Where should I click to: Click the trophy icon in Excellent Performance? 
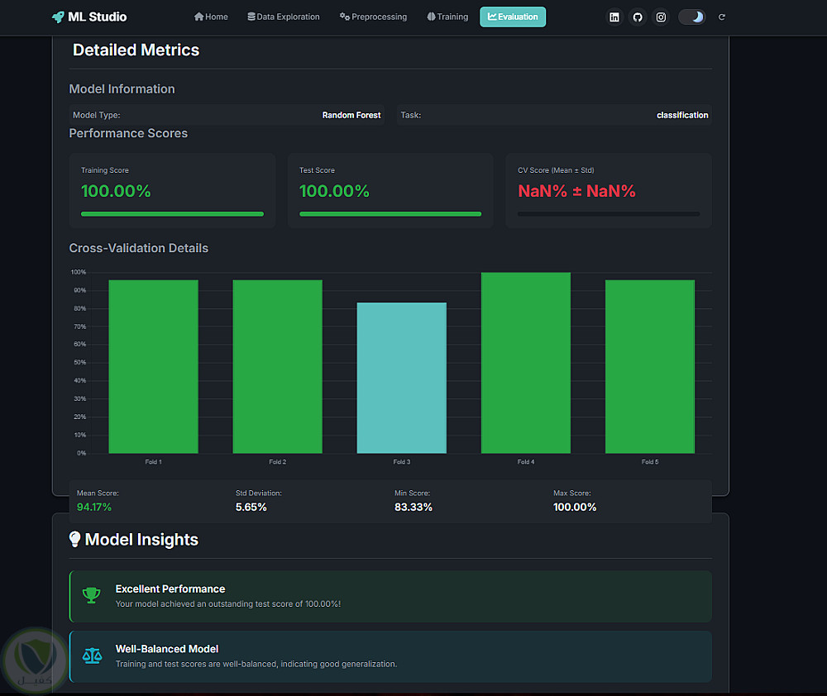click(92, 596)
